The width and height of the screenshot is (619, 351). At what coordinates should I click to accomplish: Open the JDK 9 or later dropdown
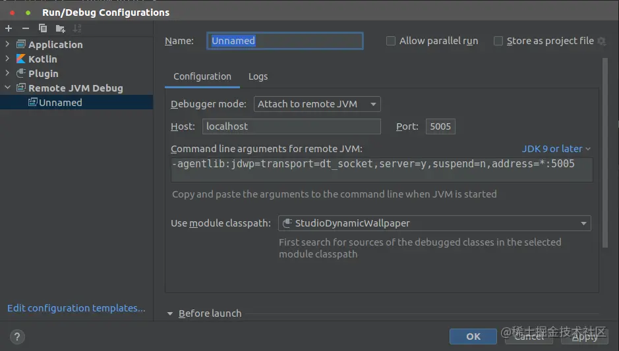tap(556, 149)
